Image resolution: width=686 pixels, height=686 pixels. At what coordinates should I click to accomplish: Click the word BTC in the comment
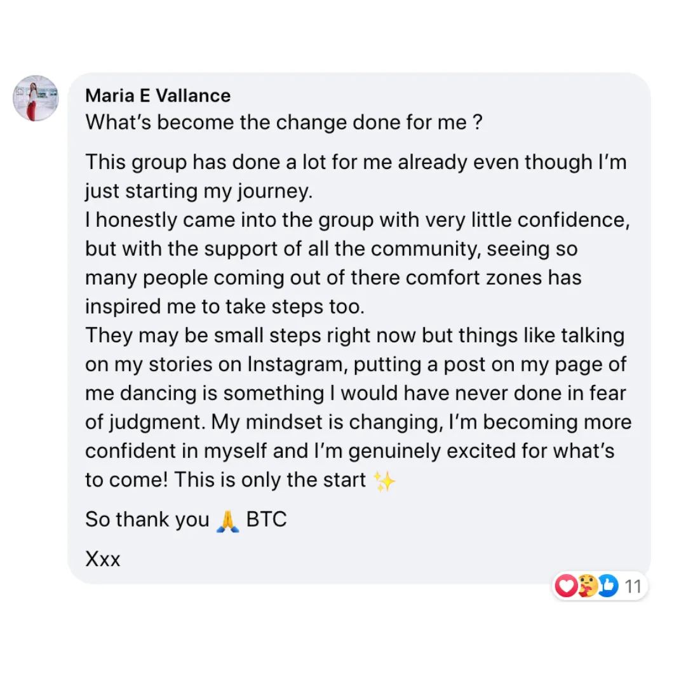coord(266,520)
